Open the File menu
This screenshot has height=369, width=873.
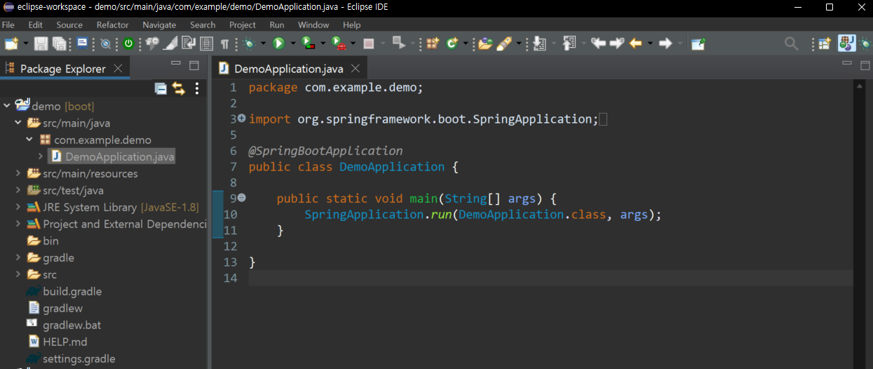pos(8,25)
